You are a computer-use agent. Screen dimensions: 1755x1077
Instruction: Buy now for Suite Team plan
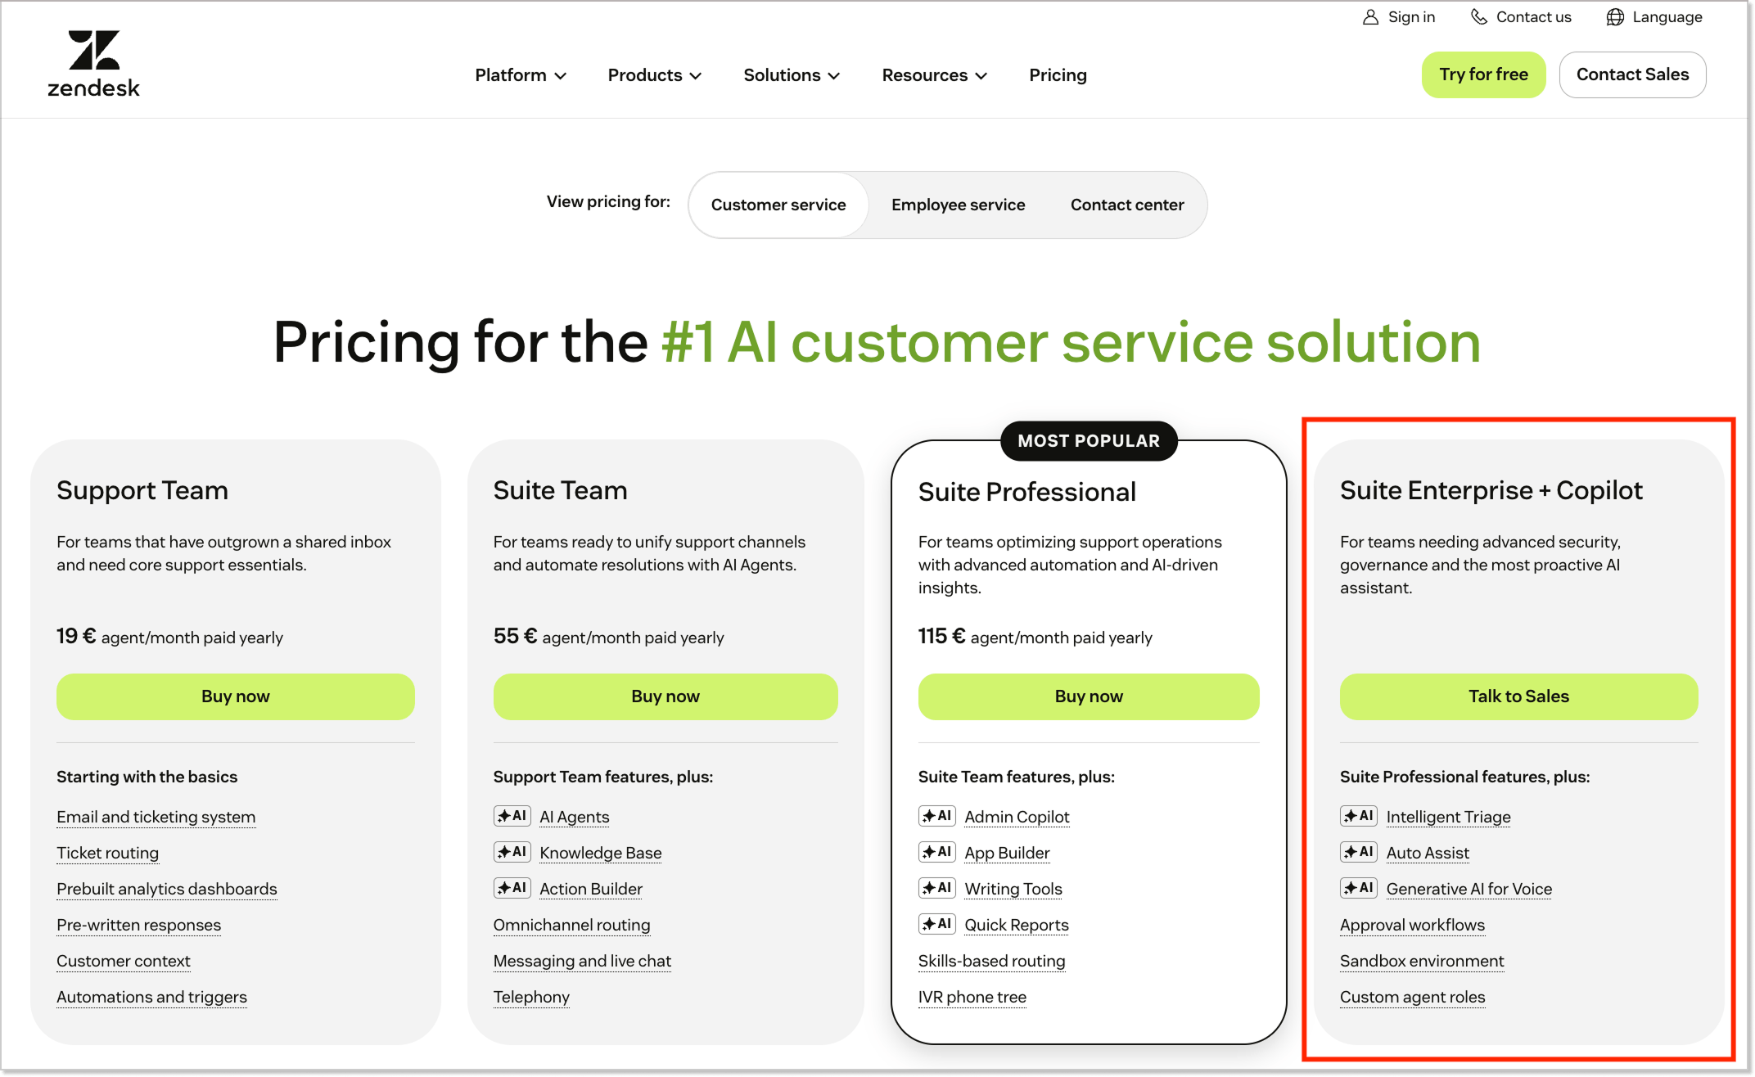665,696
